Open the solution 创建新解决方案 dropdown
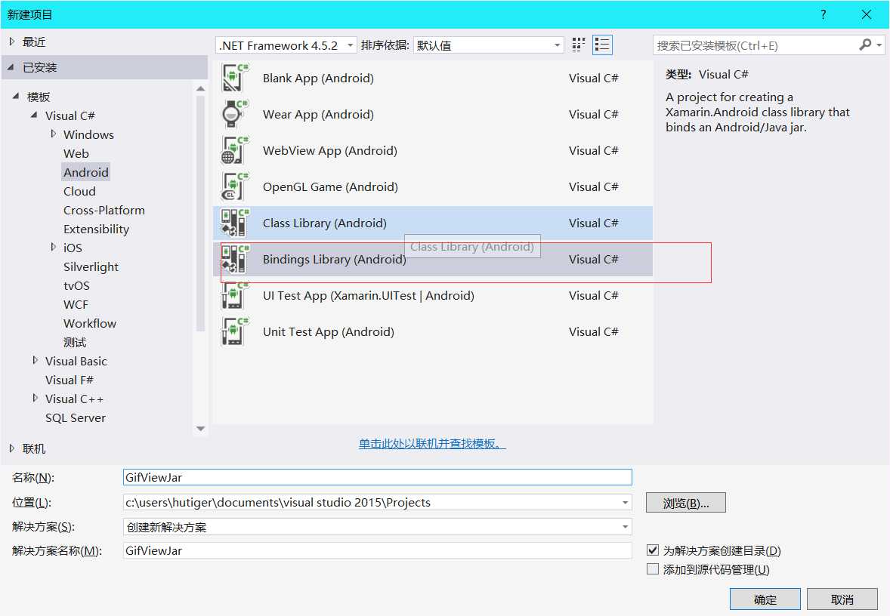This screenshot has height=616, width=890. (x=377, y=527)
